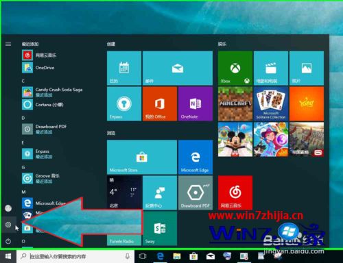Image resolution: width=343 pixels, height=263 pixels.
Task: Open the red NetEase Cloud Music tile
Action: [x=235, y=192]
